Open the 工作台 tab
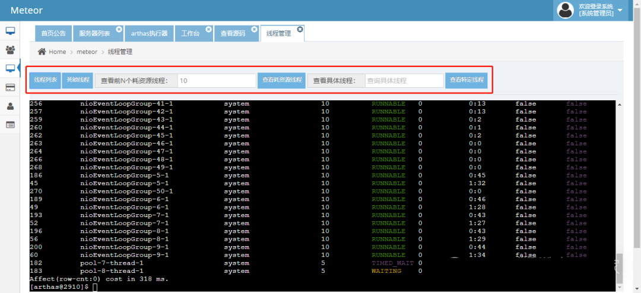The image size is (641, 293). pos(191,34)
